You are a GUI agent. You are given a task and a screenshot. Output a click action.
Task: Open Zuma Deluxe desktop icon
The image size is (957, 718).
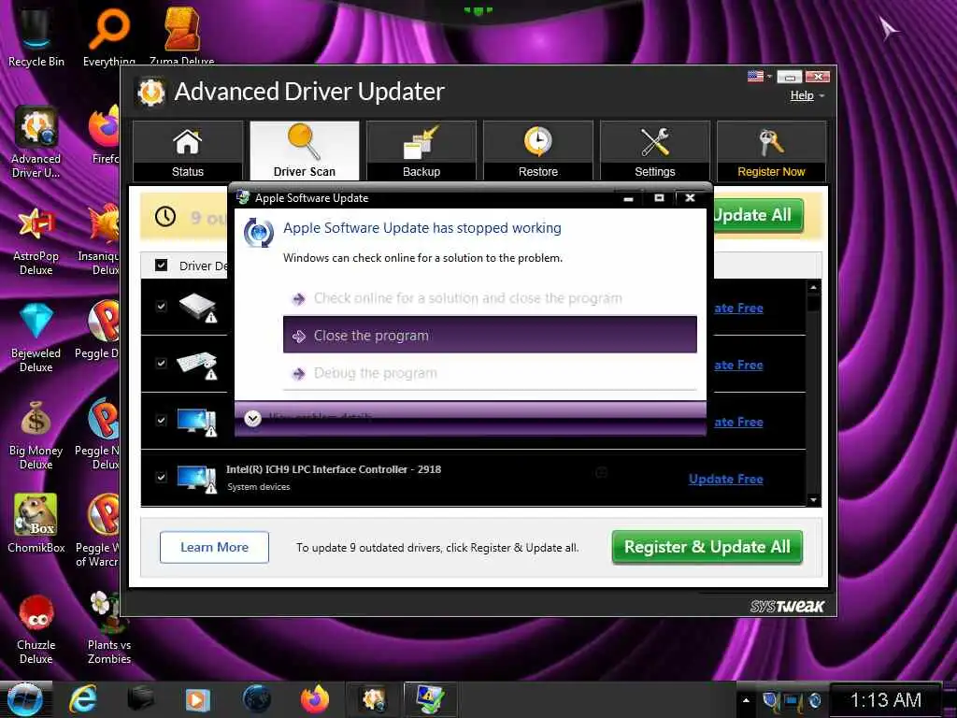[x=182, y=36]
